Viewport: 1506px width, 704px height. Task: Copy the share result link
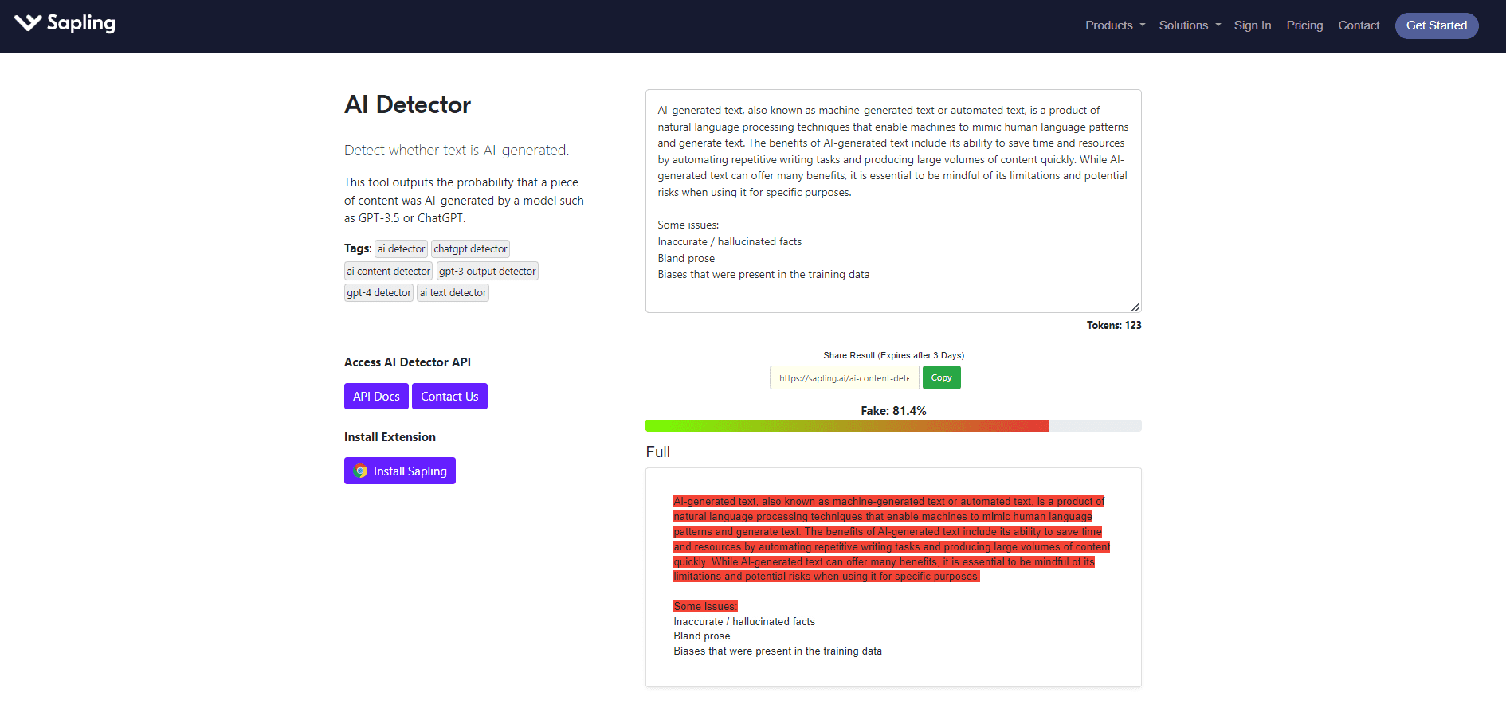[x=941, y=377]
